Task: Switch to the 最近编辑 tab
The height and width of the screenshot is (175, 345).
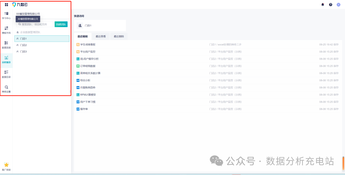Action: (83, 36)
